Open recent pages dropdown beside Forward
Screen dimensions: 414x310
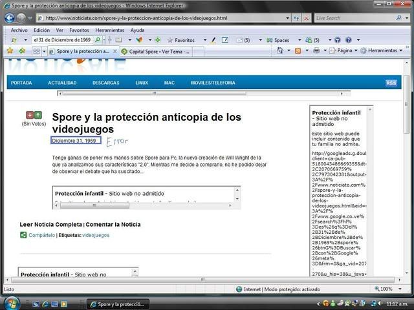[30, 18]
